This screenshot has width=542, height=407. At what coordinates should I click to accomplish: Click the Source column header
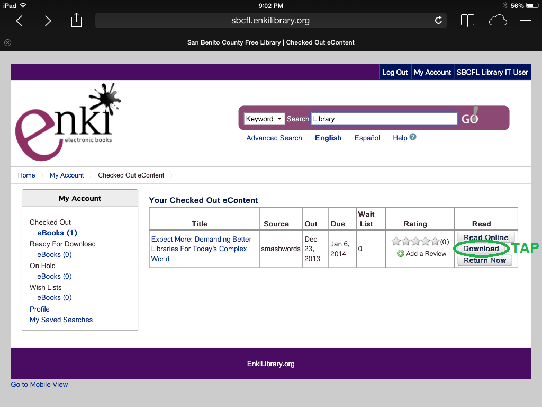[276, 224]
